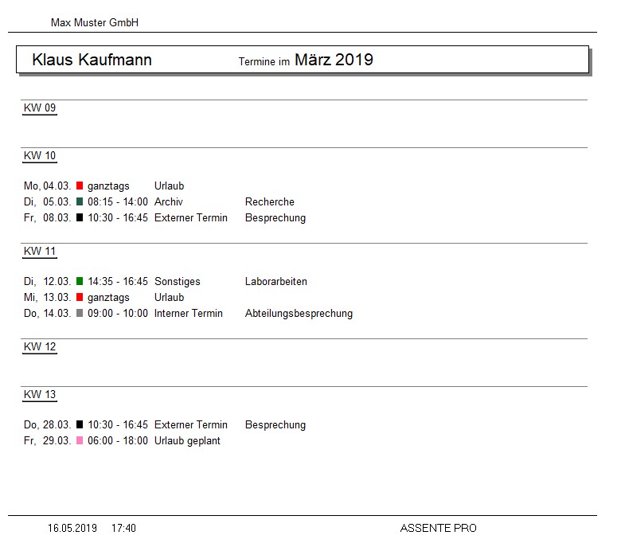Click the time 09:00 - 10:00
The image size is (621, 547).
118,313
